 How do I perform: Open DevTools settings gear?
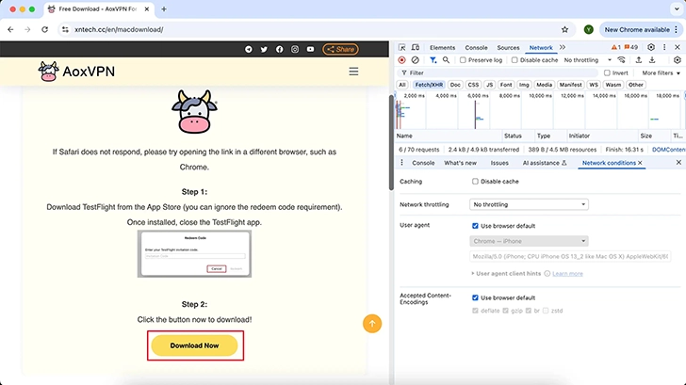[x=650, y=47]
